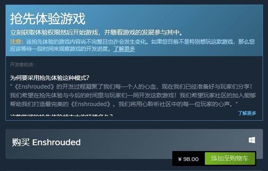Expand developer notes via blue 了解更多
This screenshot has height=171, width=268.
(x=247, y=113)
